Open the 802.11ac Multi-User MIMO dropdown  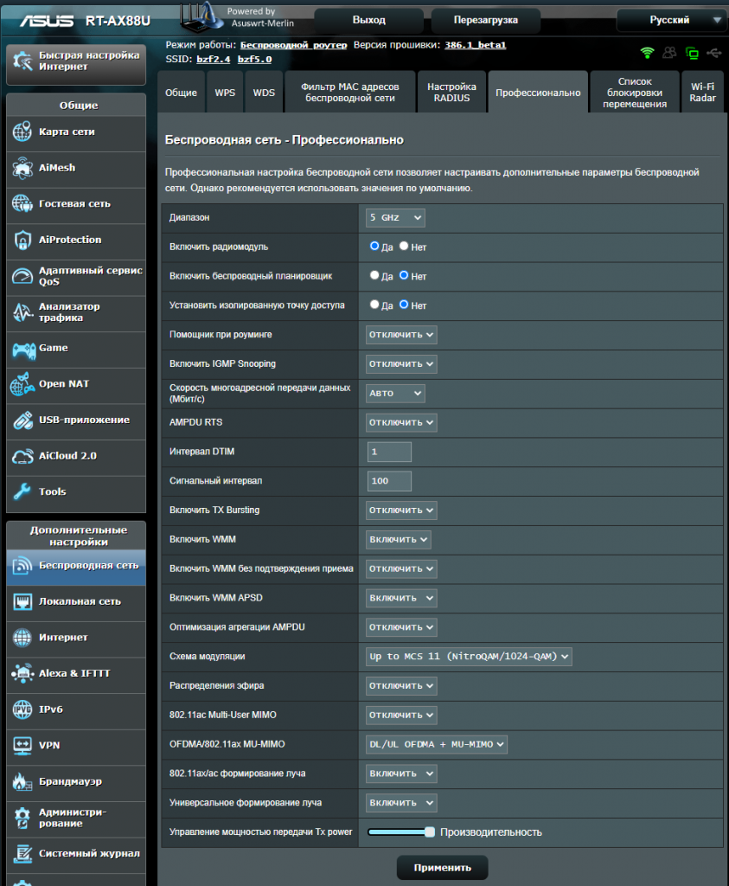401,715
